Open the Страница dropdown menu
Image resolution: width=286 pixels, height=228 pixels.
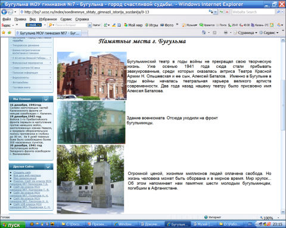click(x=245, y=33)
